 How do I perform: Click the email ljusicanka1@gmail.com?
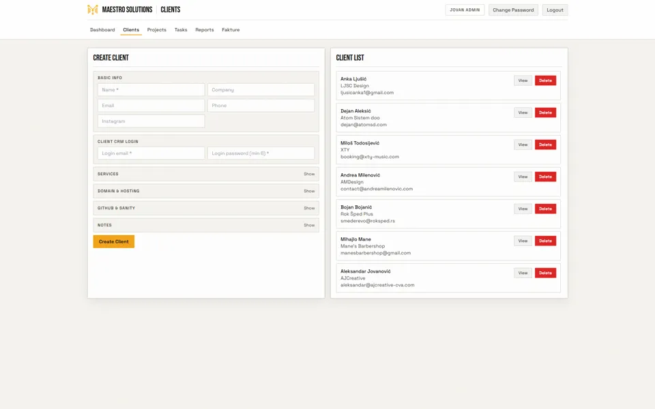(x=367, y=93)
